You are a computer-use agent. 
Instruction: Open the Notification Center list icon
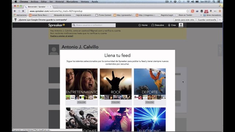tap(219, 1)
